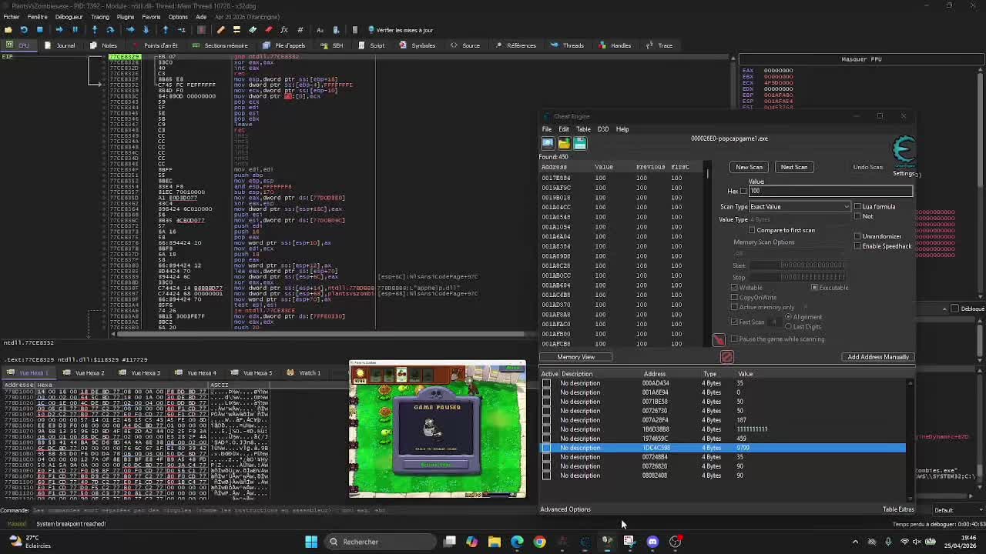Click the red no-entry clear list icon
The width and height of the screenshot is (986, 554).
click(x=726, y=357)
